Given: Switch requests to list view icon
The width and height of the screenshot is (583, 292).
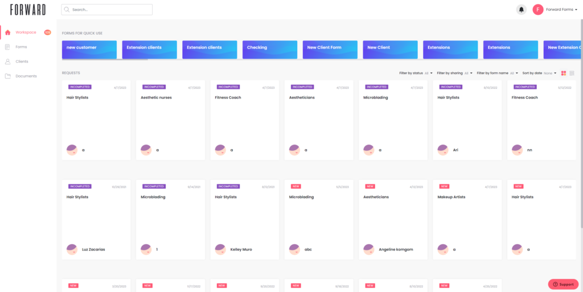Looking at the screenshot, I should point(572,73).
